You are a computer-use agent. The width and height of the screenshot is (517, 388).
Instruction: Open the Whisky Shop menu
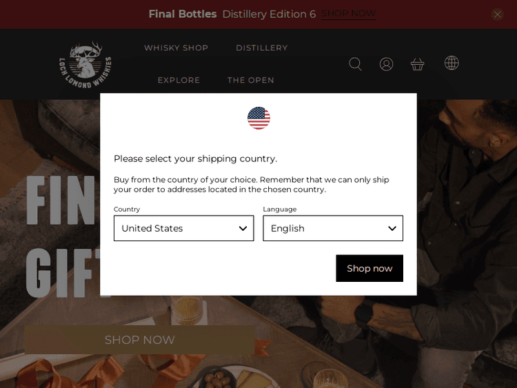[176, 48]
